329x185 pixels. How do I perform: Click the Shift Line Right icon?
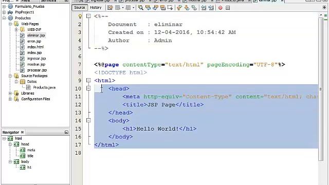211,8
